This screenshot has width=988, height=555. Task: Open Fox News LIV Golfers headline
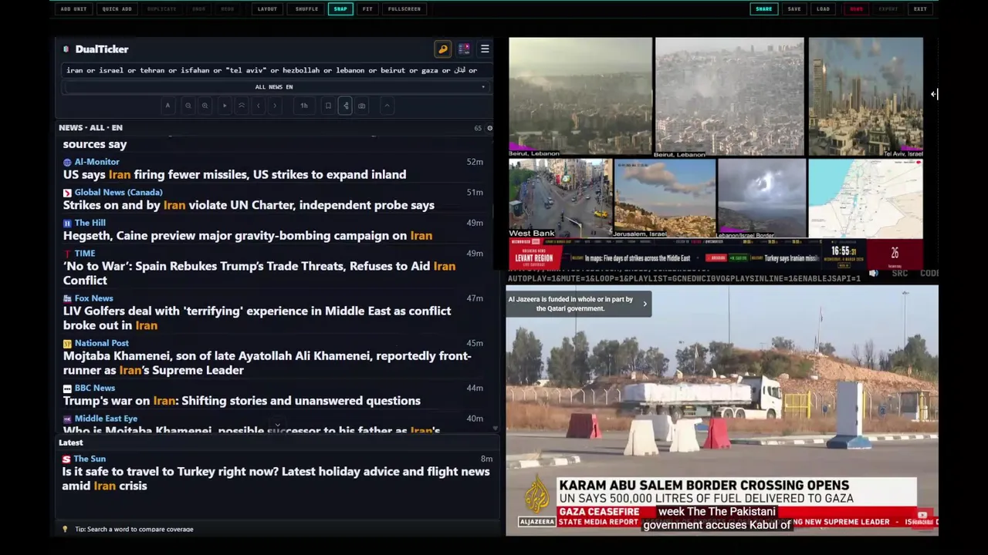pyautogui.click(x=257, y=318)
